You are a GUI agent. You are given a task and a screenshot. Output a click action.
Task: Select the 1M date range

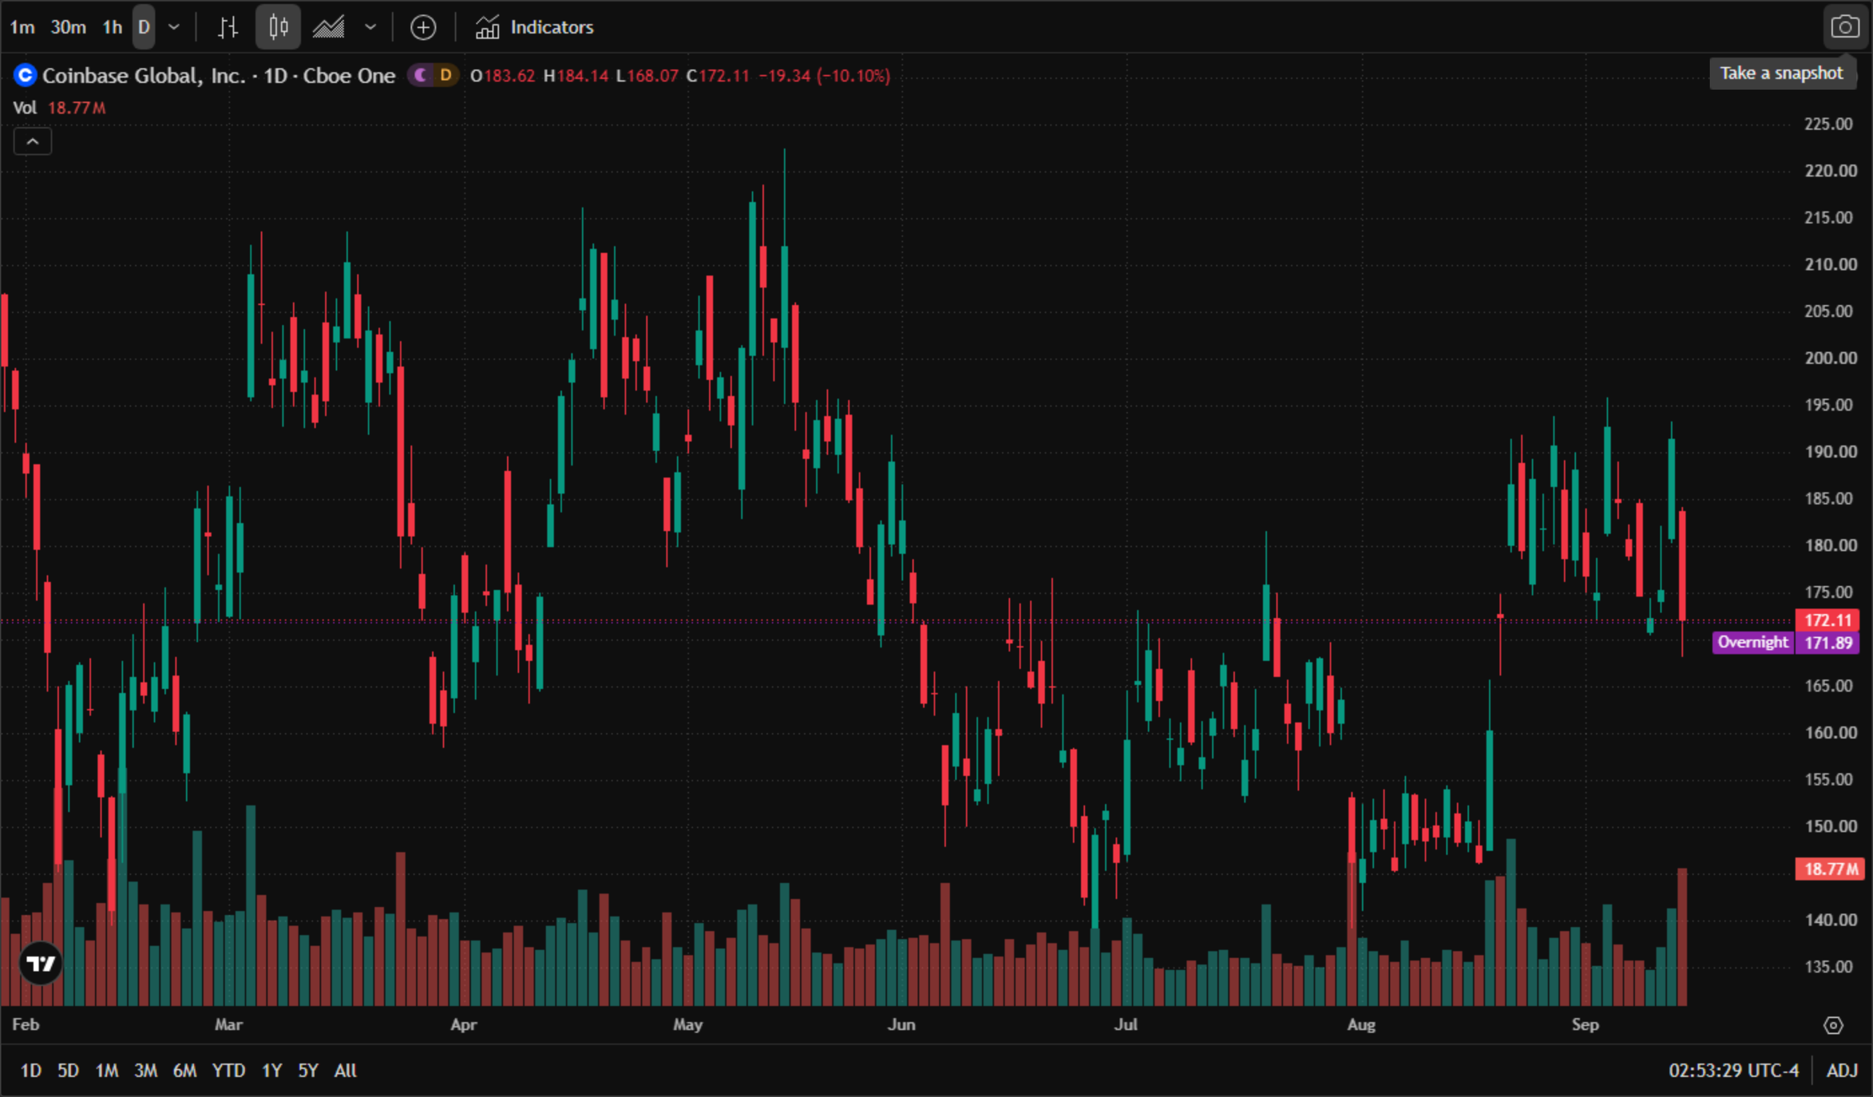click(107, 1070)
